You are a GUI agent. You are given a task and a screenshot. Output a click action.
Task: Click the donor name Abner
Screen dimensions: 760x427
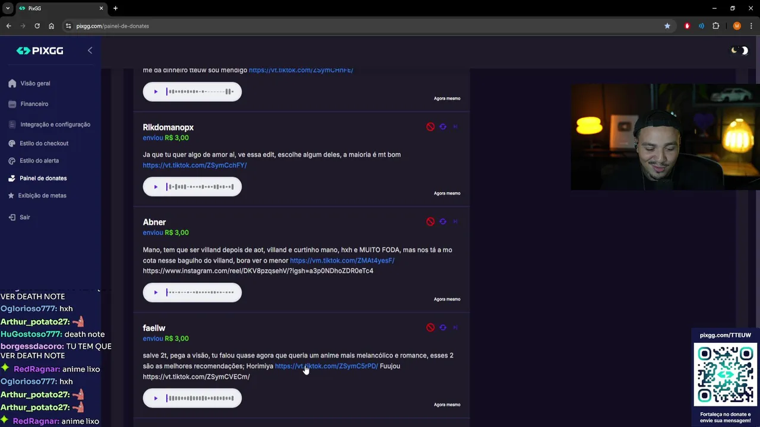coord(154,222)
